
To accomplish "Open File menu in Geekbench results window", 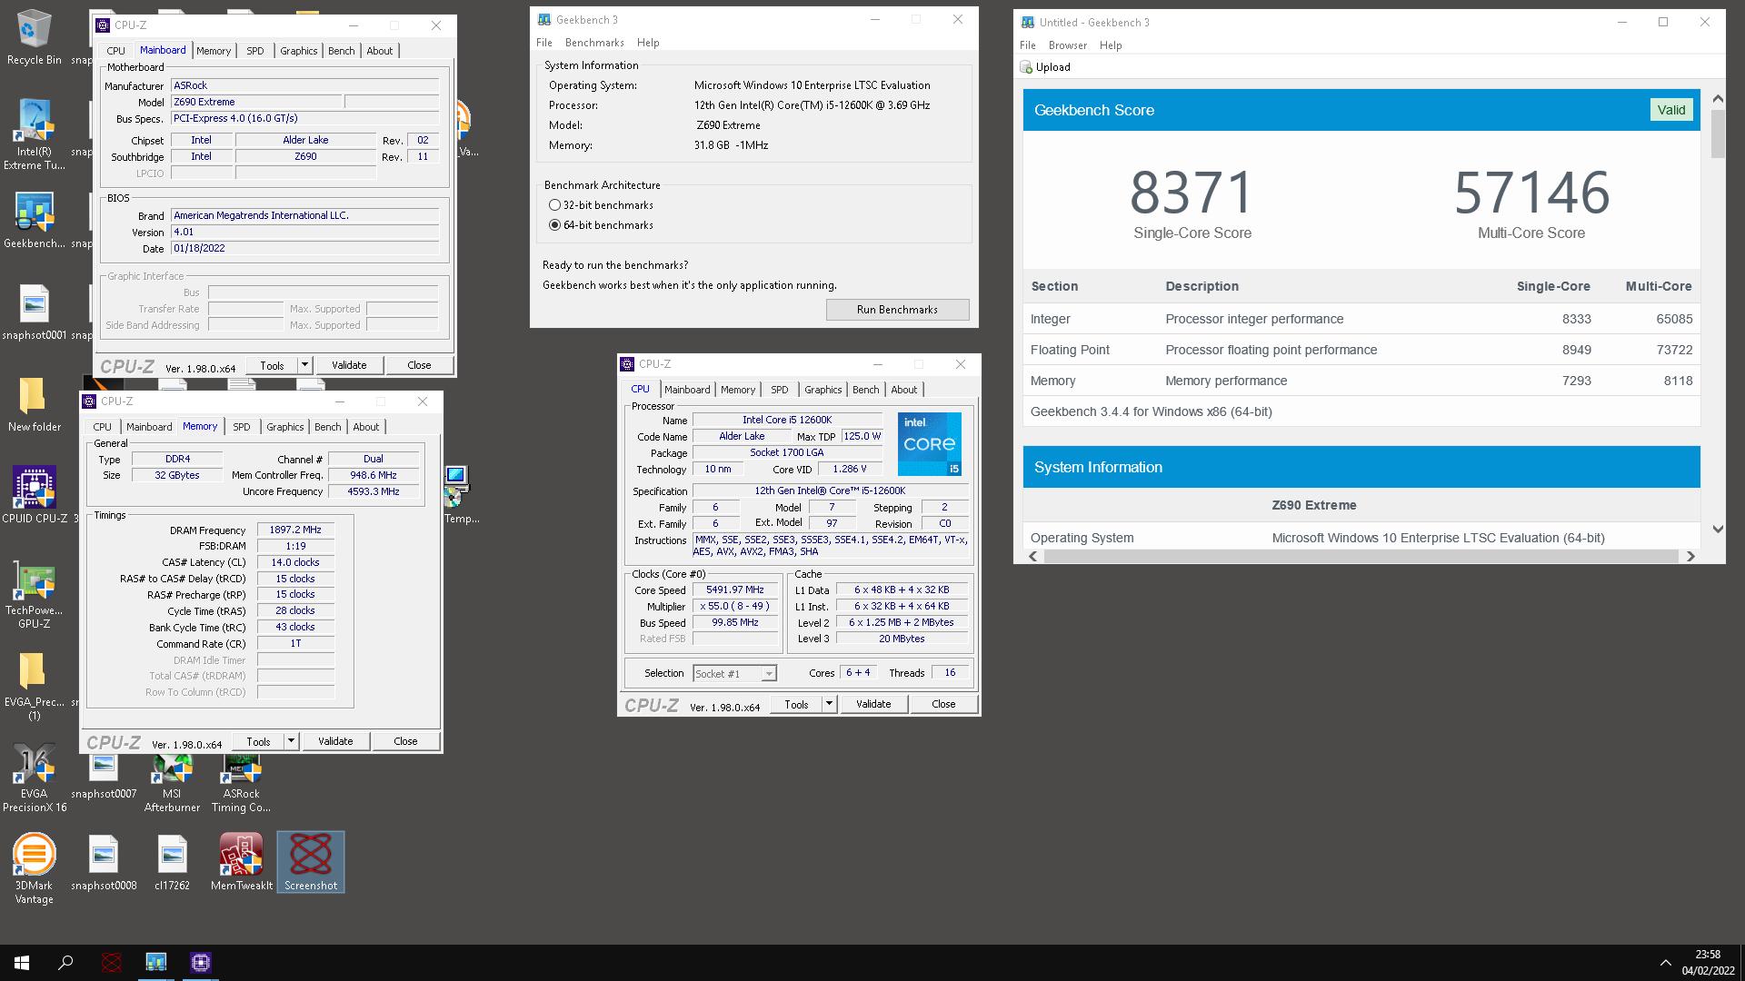I will 1027,45.
